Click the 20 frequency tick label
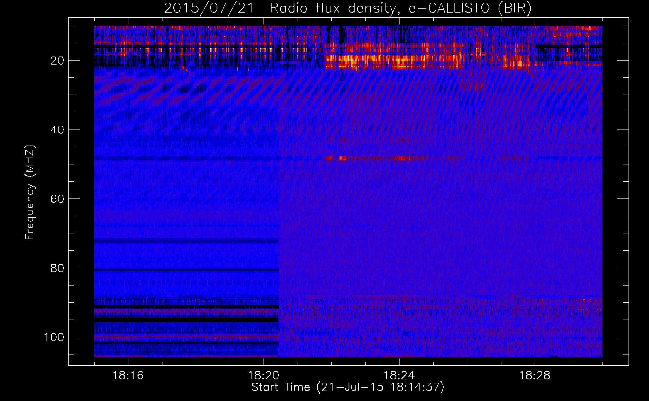This screenshot has height=401, width=649. pos(58,61)
